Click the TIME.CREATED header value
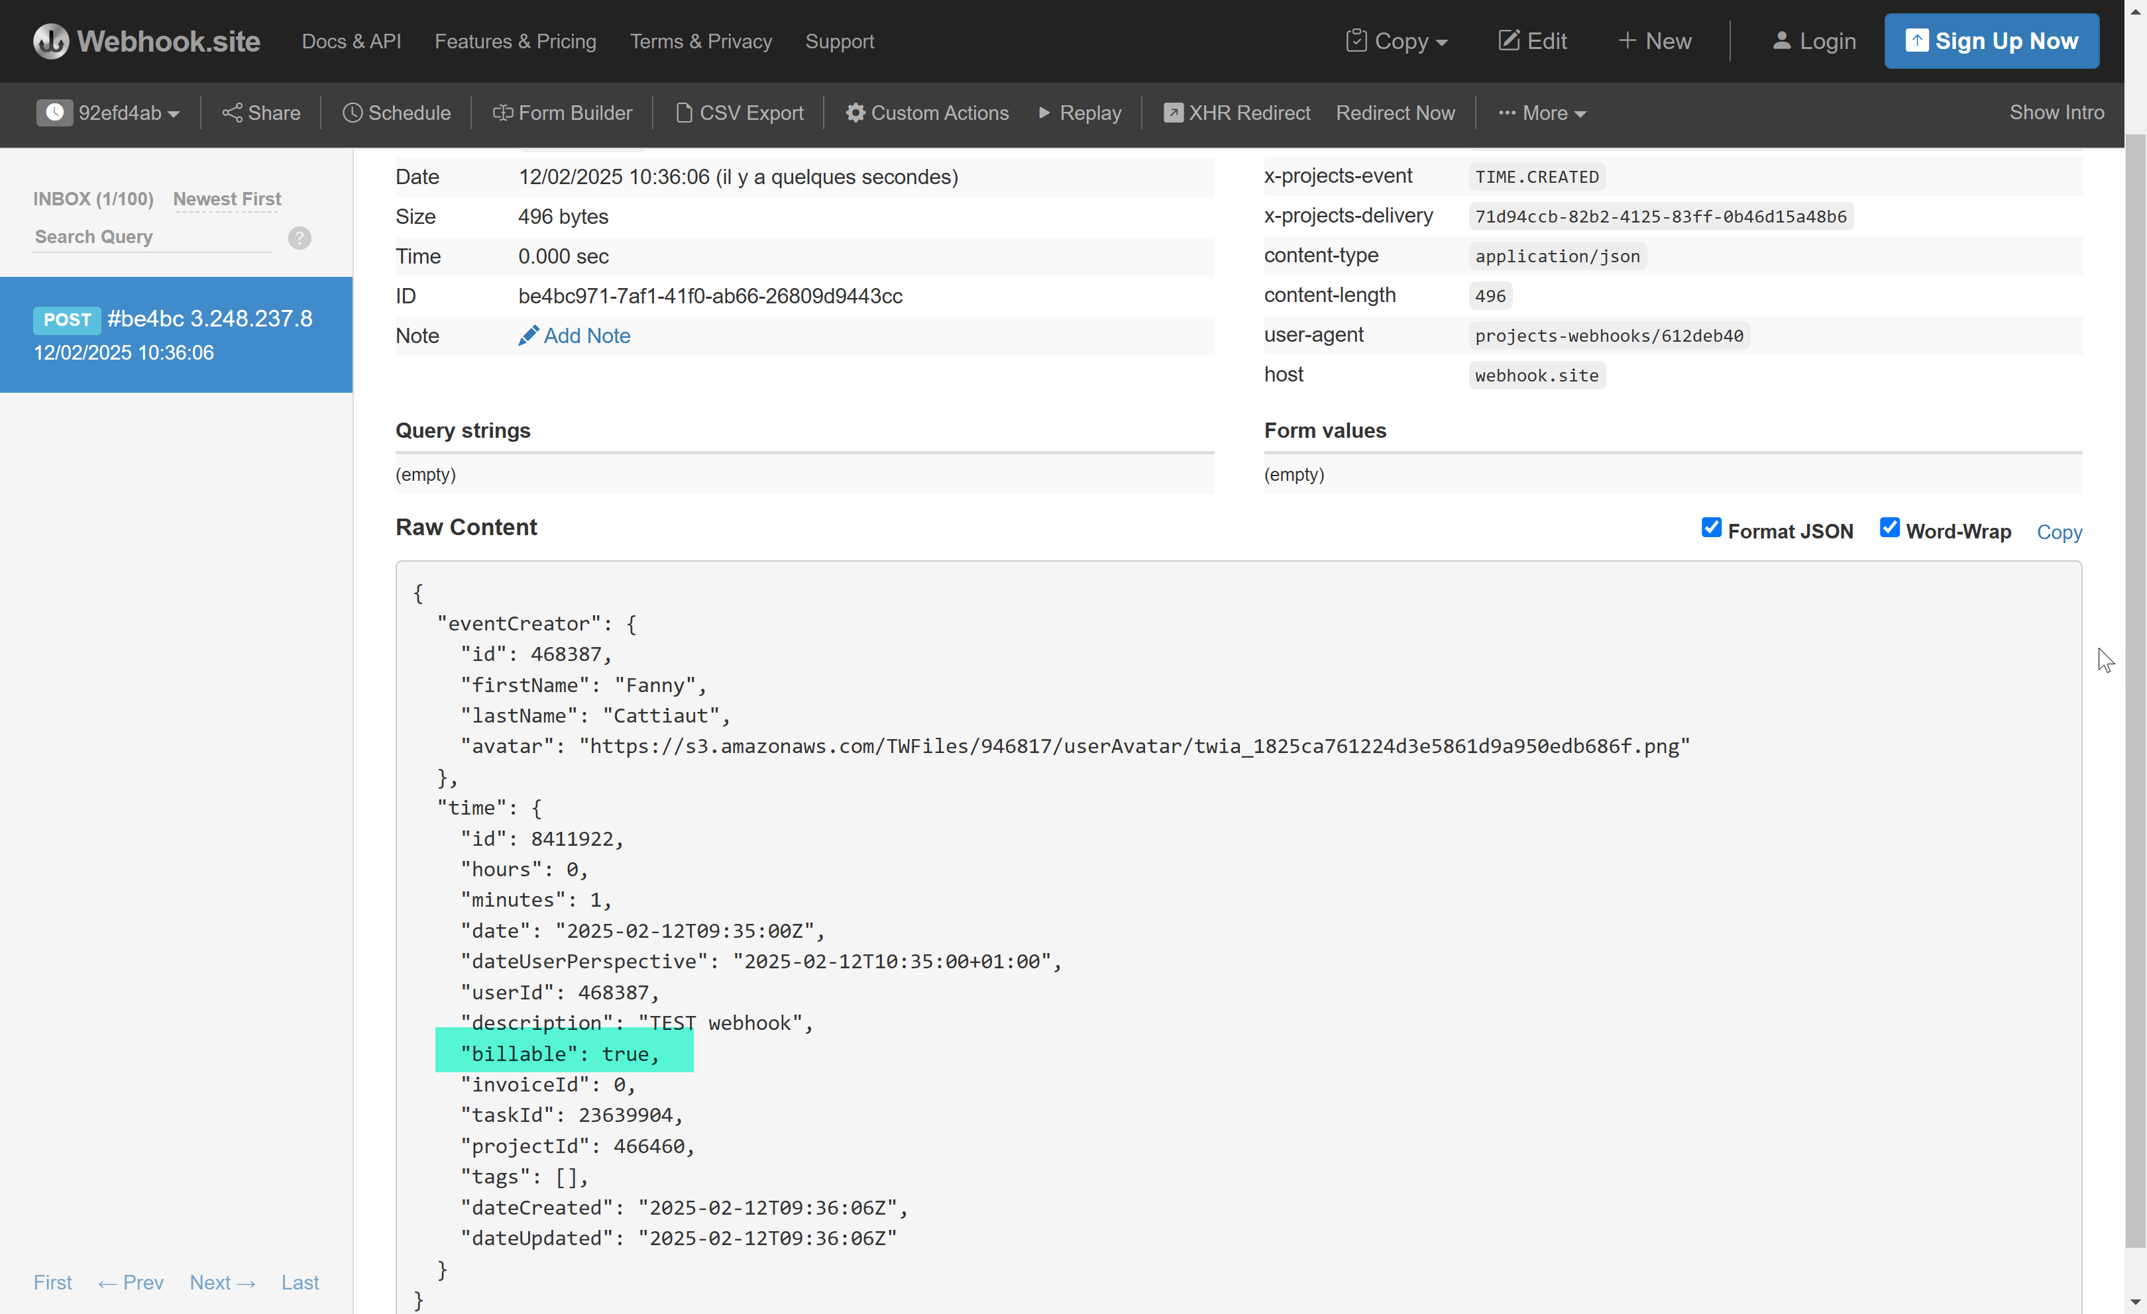Viewport: 2147px width, 1314px height. [x=1537, y=177]
